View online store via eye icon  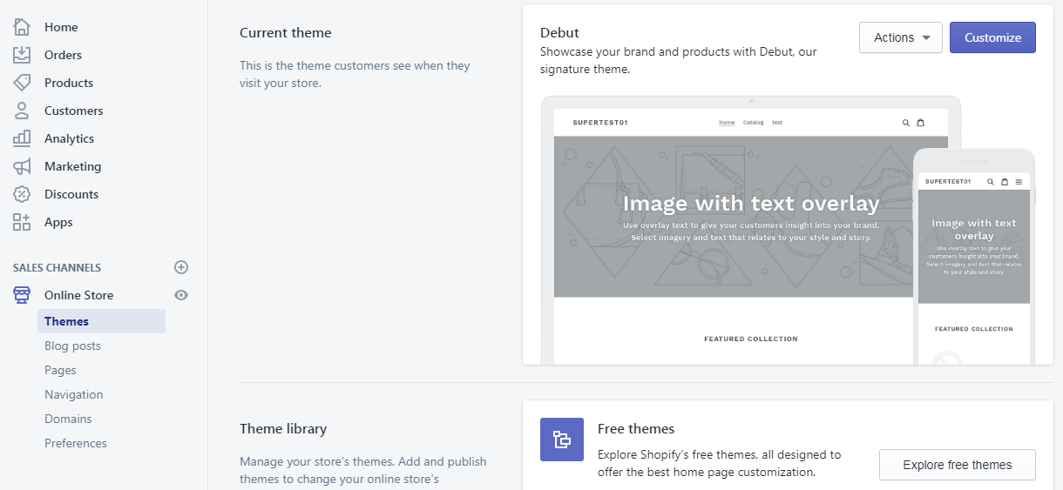click(x=181, y=295)
